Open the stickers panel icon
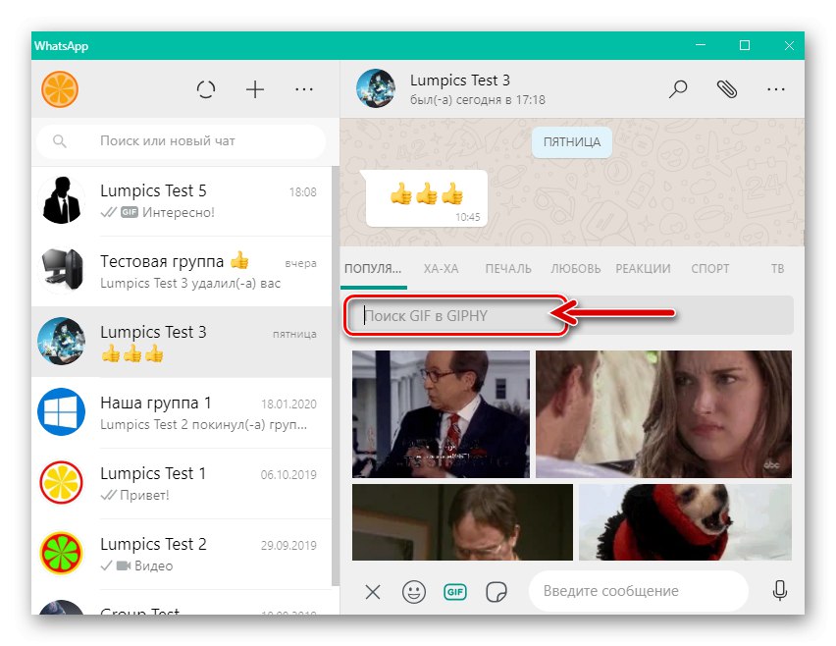836x646 pixels. point(496,591)
